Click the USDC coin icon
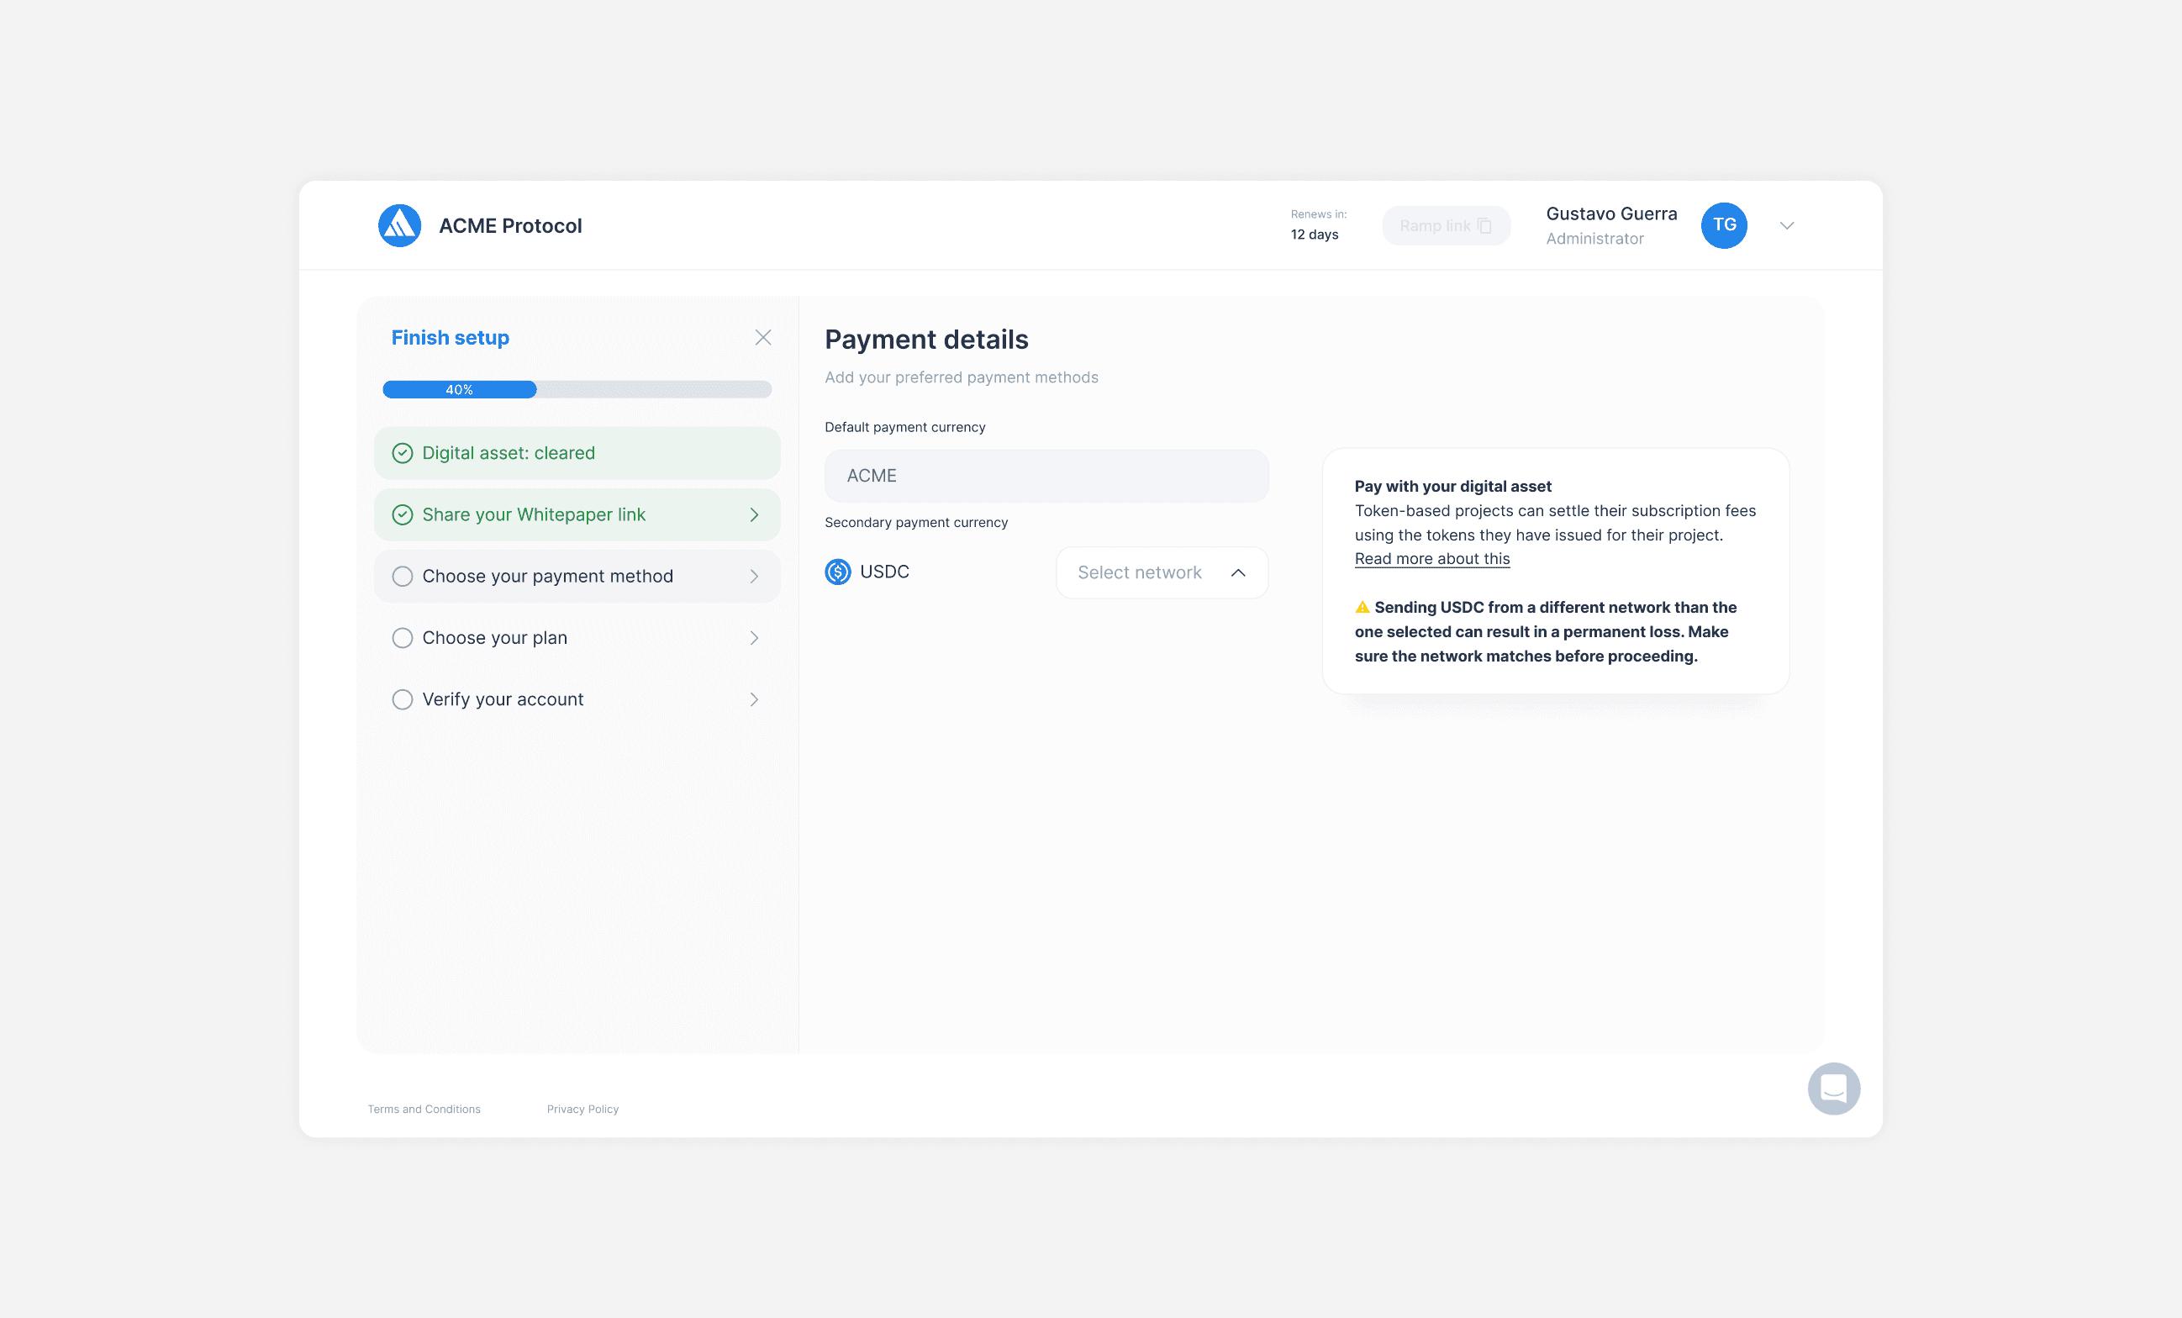Viewport: 2182px width, 1318px height. pyautogui.click(x=838, y=572)
